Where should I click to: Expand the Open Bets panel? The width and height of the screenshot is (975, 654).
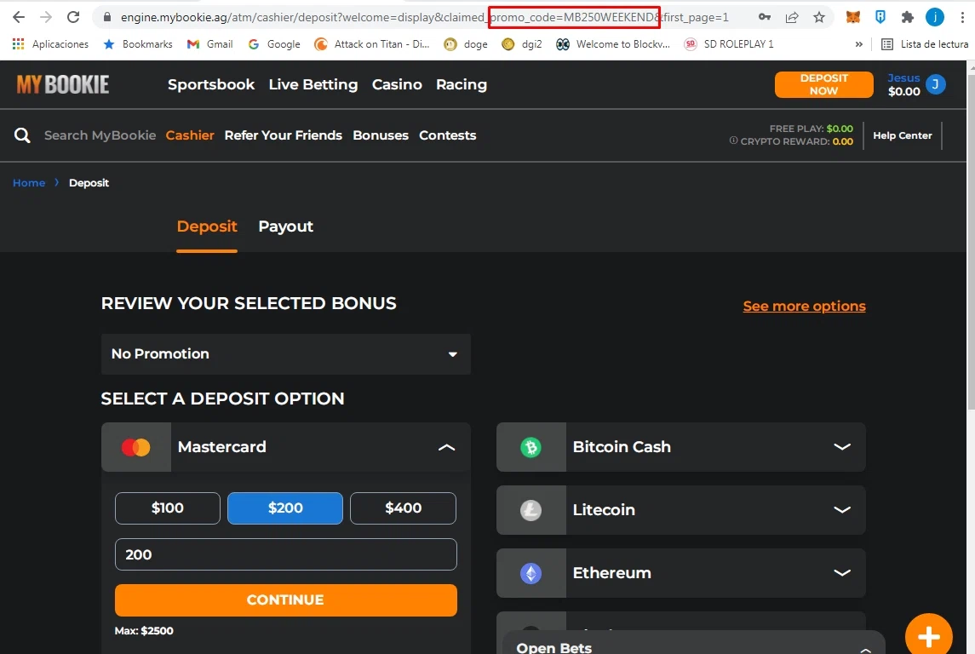tap(865, 649)
